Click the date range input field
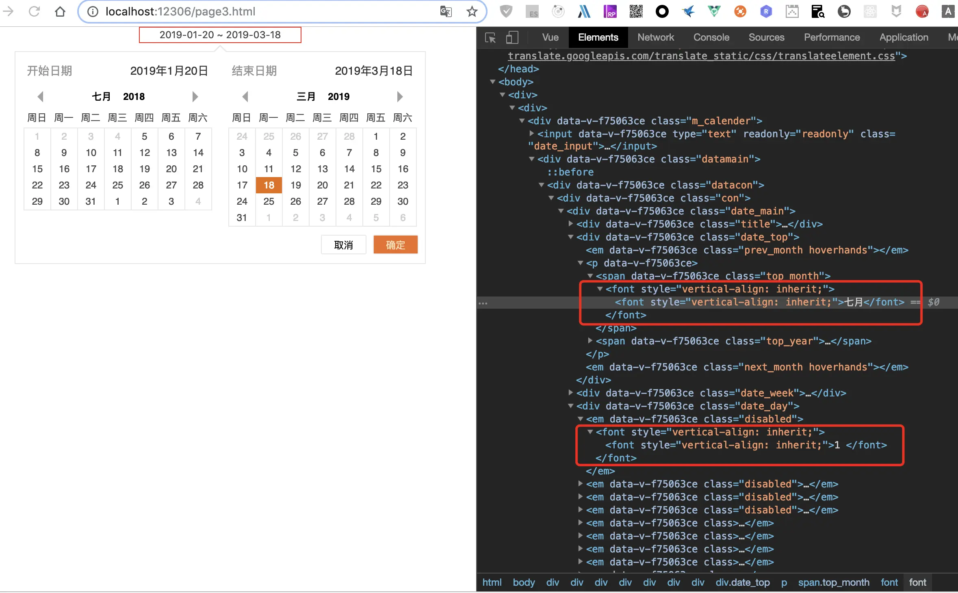Image resolution: width=958 pixels, height=593 pixels. click(x=220, y=35)
